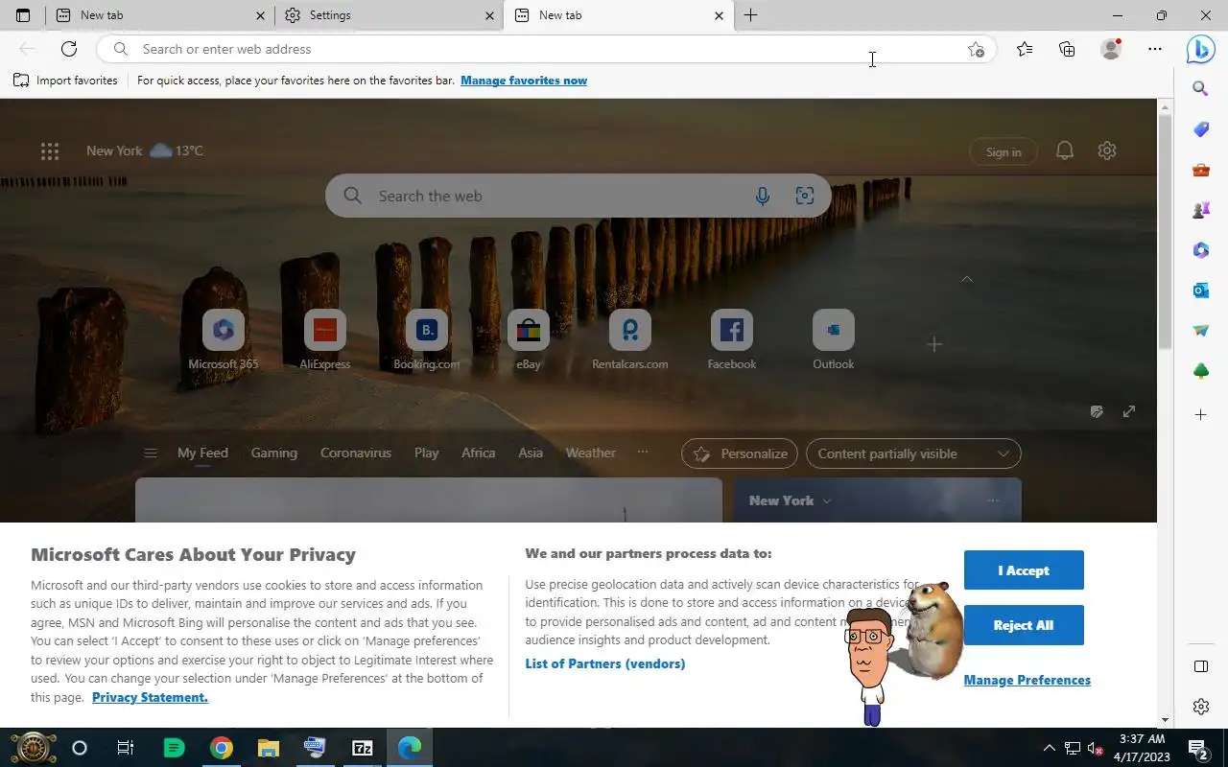Open the weather card more options
1228x767 pixels.
pyautogui.click(x=993, y=500)
